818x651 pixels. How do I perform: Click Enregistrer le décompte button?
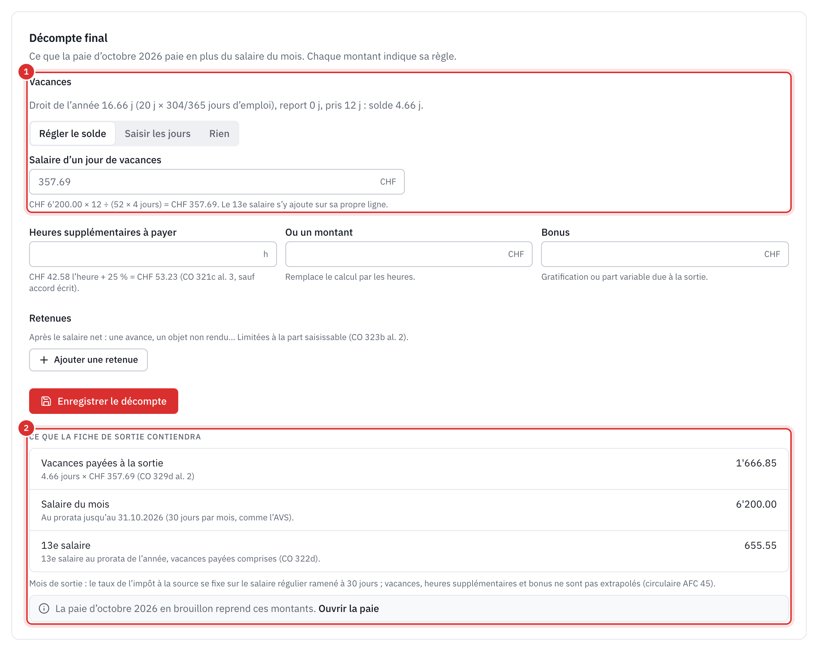pyautogui.click(x=104, y=401)
